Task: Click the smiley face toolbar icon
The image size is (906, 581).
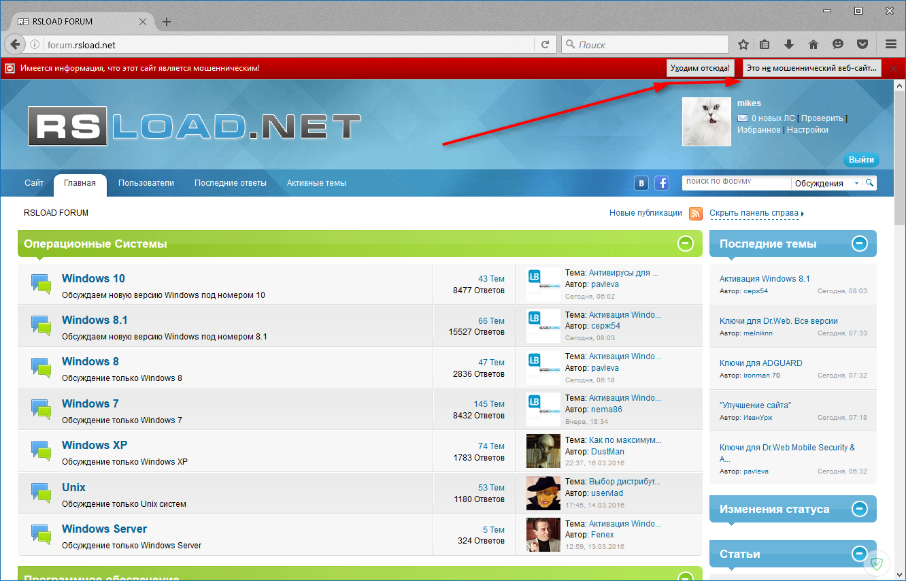Action: (x=838, y=45)
